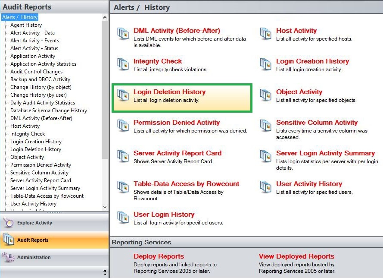The height and width of the screenshot is (278, 383).
Task: Click the report icon beside Host Activity heading
Action: click(x=265, y=33)
